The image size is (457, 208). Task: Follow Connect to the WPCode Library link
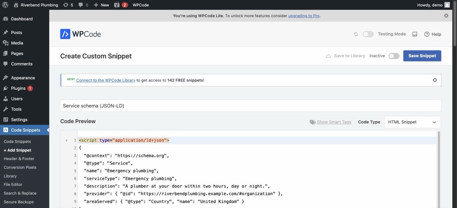pyautogui.click(x=105, y=80)
